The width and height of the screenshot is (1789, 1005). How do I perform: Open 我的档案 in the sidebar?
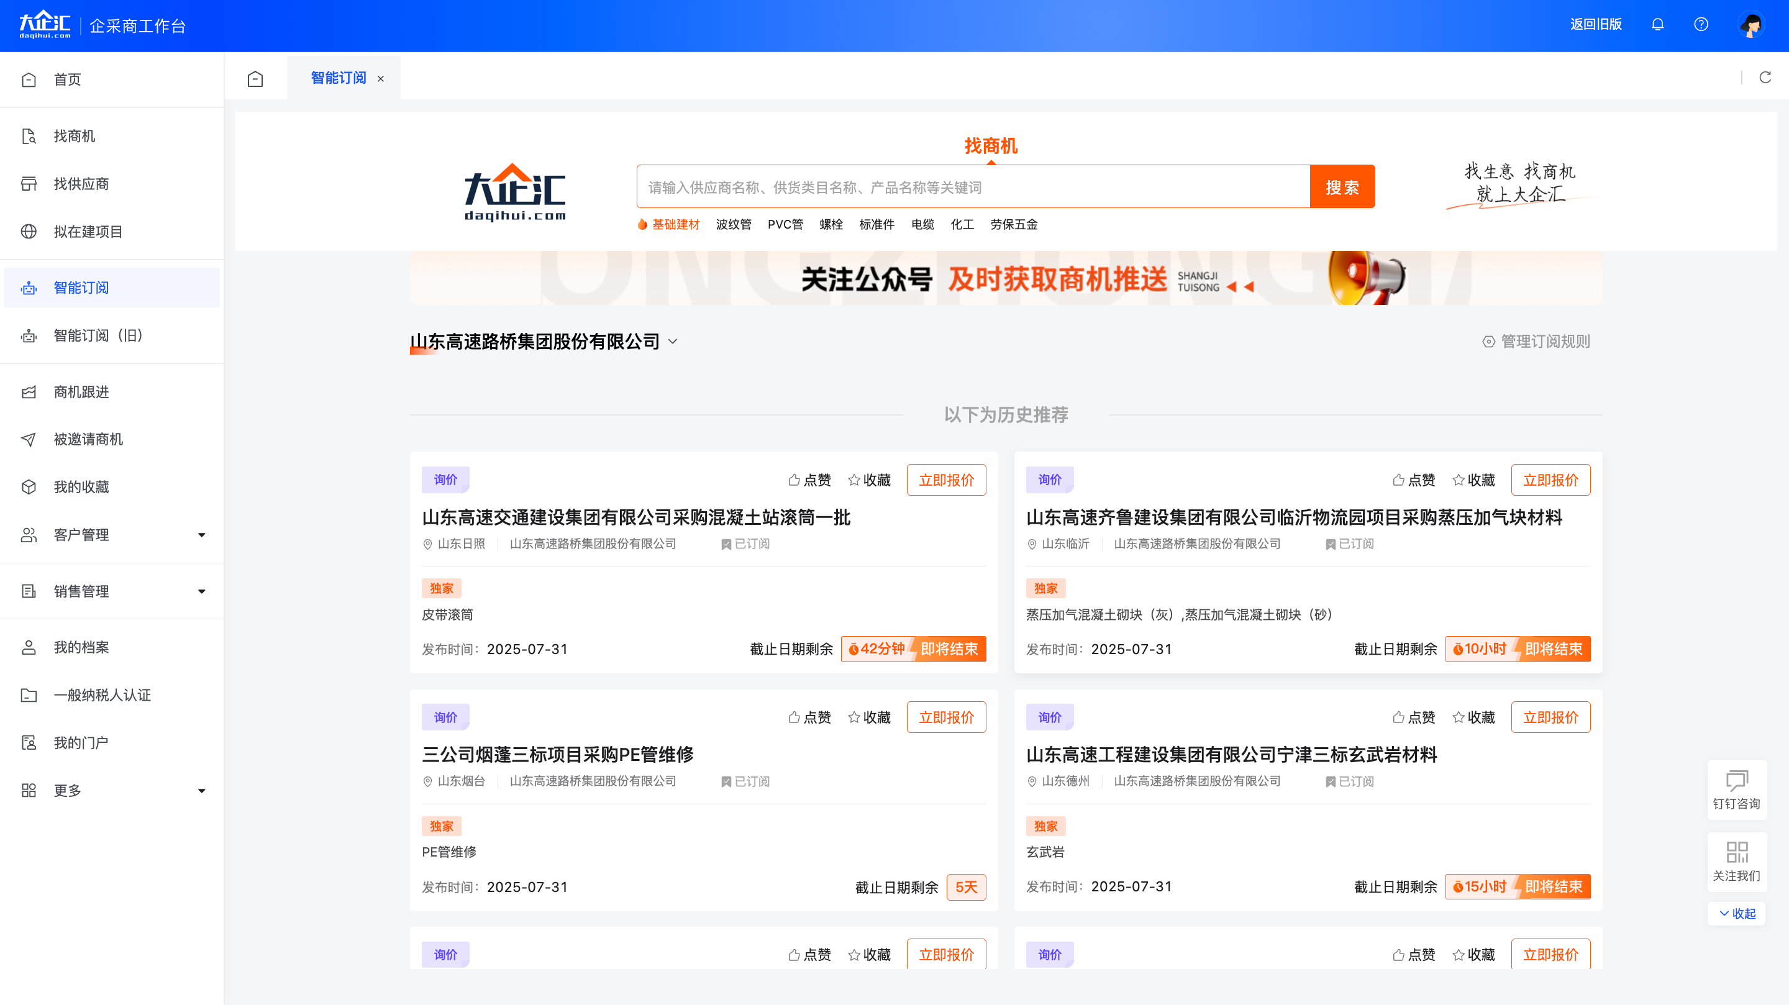tap(112, 648)
